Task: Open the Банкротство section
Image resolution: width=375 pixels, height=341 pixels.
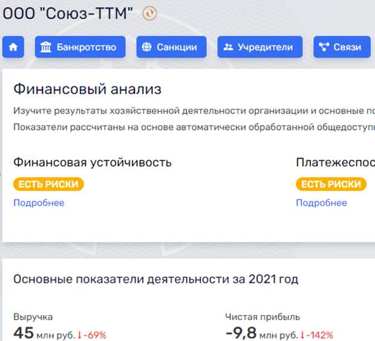Action: coord(80,47)
